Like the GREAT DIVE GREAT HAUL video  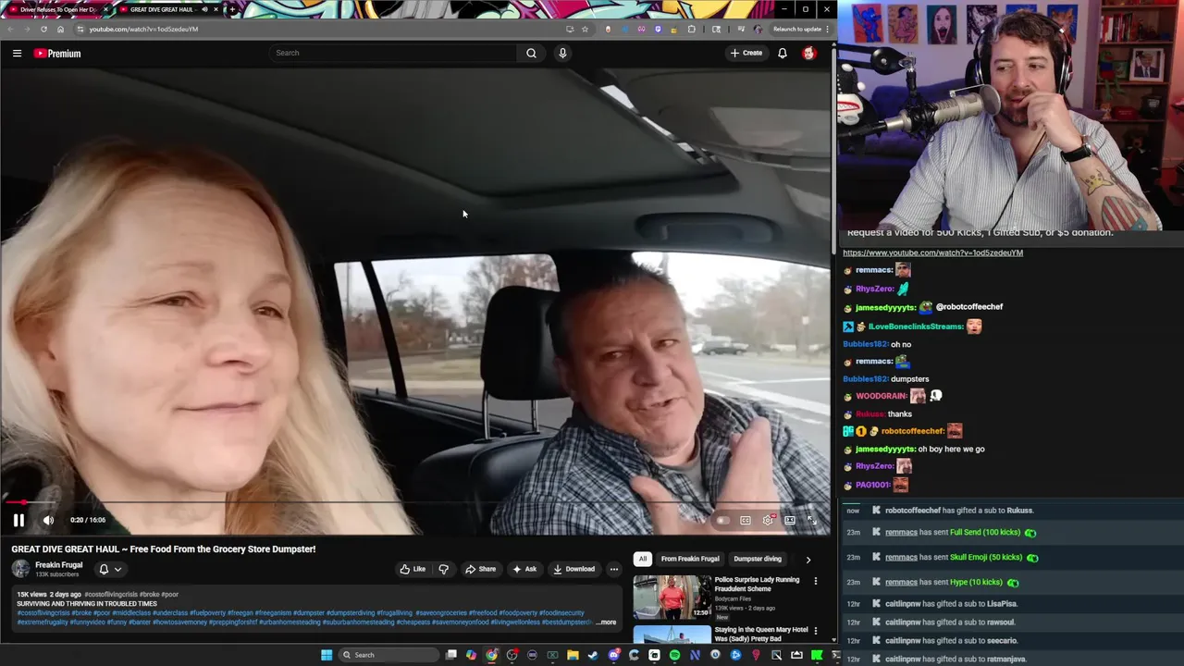point(413,569)
